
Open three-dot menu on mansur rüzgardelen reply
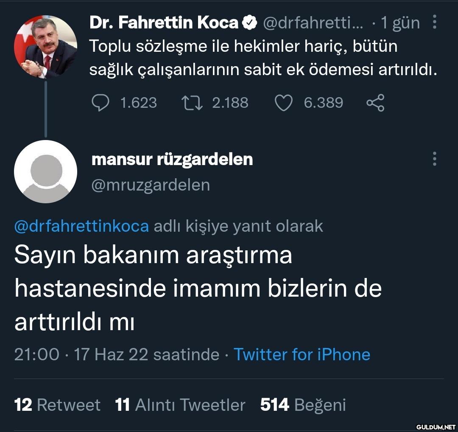tap(434, 159)
